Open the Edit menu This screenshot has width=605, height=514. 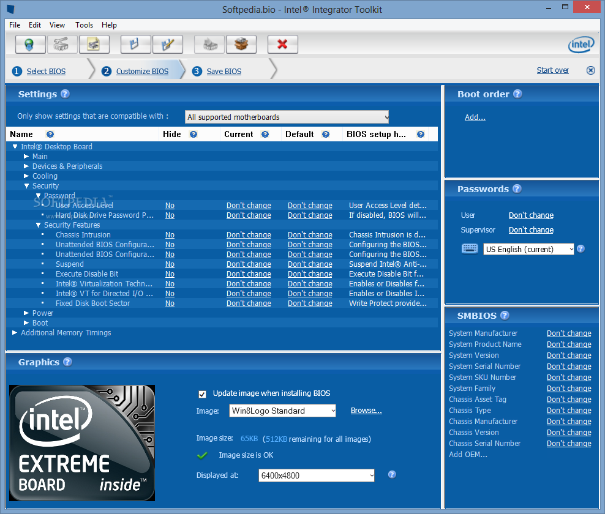coord(35,25)
